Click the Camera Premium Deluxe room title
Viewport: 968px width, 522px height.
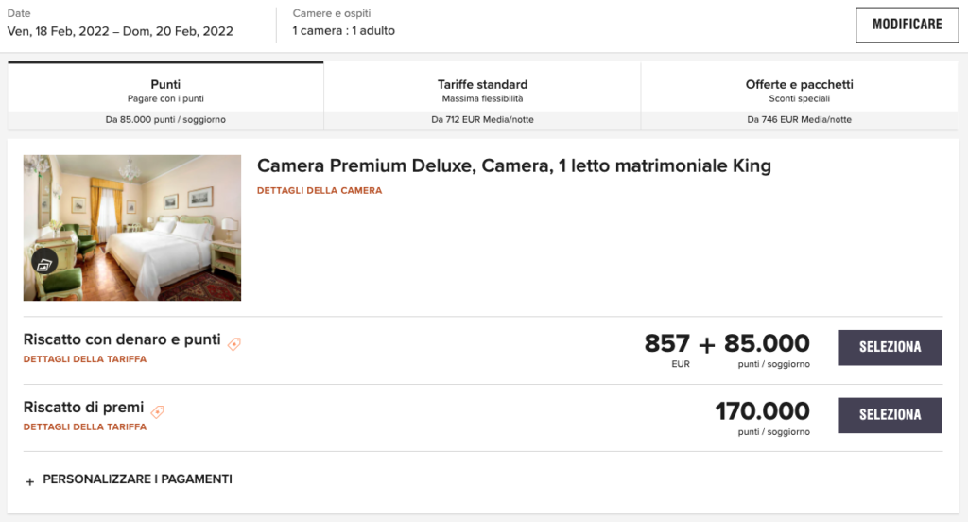(513, 166)
